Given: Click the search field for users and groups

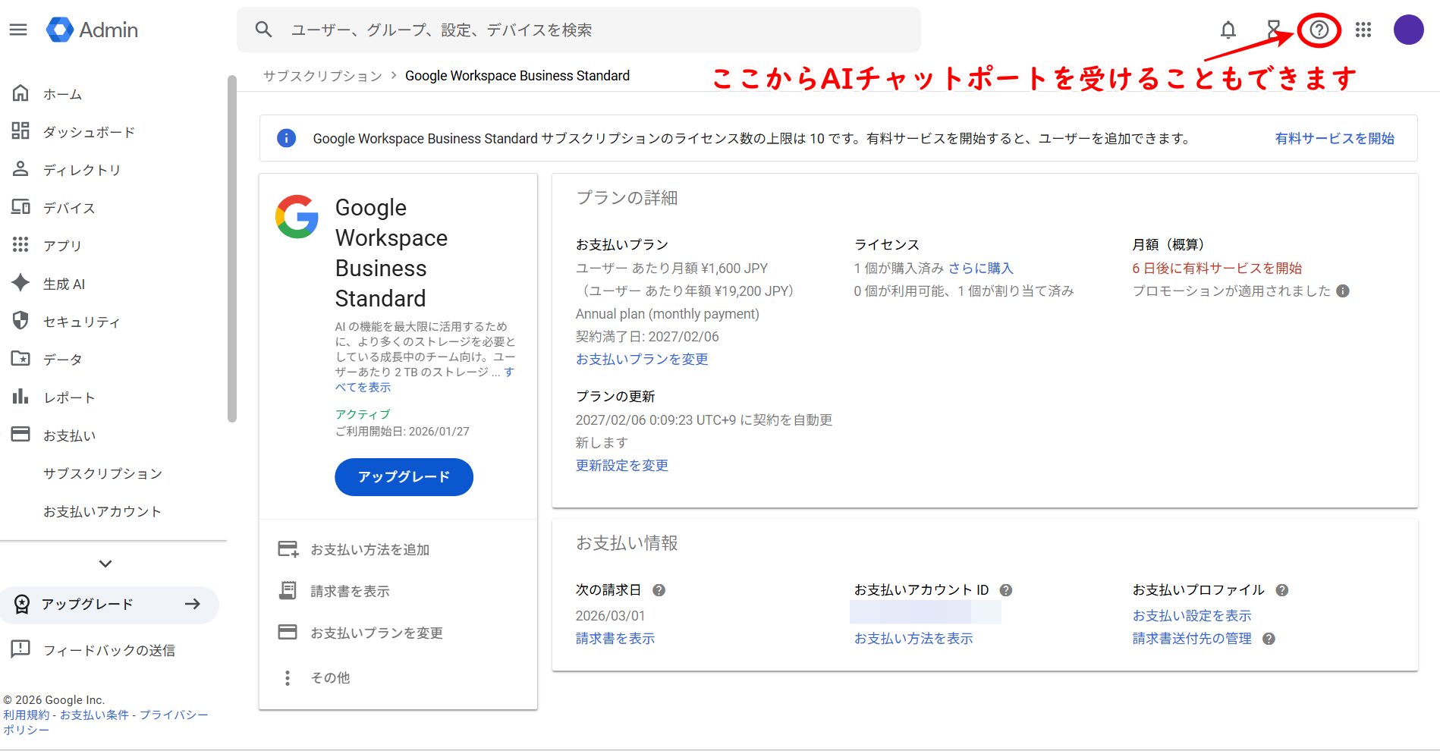Looking at the screenshot, I should [578, 30].
